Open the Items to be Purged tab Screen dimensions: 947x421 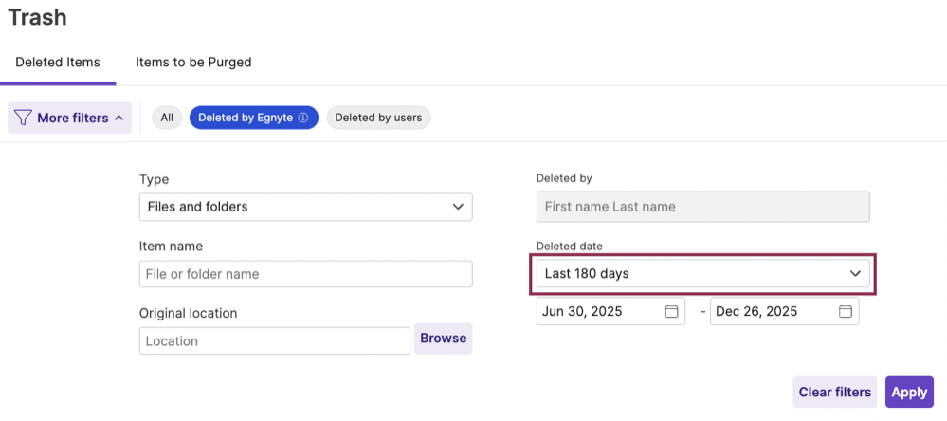193,63
